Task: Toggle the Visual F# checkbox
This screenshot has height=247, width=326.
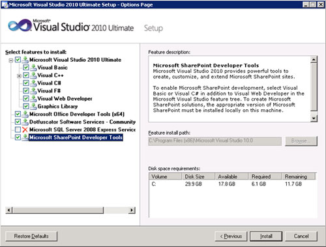Action: pos(26,91)
